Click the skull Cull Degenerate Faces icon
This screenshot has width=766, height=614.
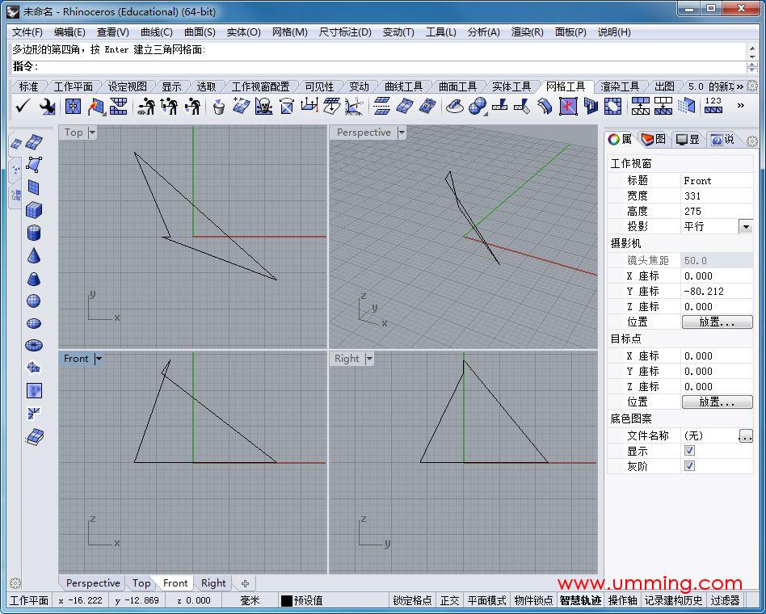tap(263, 106)
